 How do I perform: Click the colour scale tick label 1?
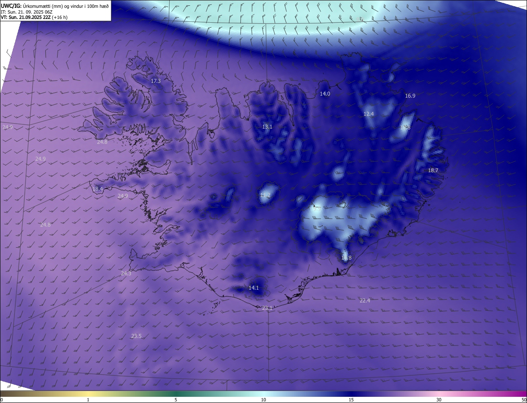click(x=88, y=400)
